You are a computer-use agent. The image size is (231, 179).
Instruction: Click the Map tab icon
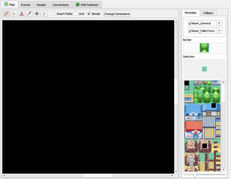click(x=6, y=4)
